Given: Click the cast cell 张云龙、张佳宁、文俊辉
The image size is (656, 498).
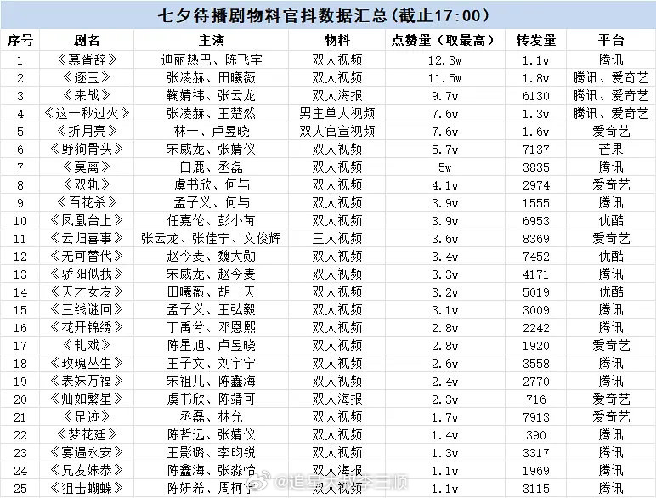Looking at the screenshot, I should (x=212, y=239).
